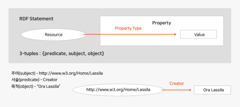240x107 pixels.
Task: Click the predicate Creator text line
Action: click(x=34, y=80)
